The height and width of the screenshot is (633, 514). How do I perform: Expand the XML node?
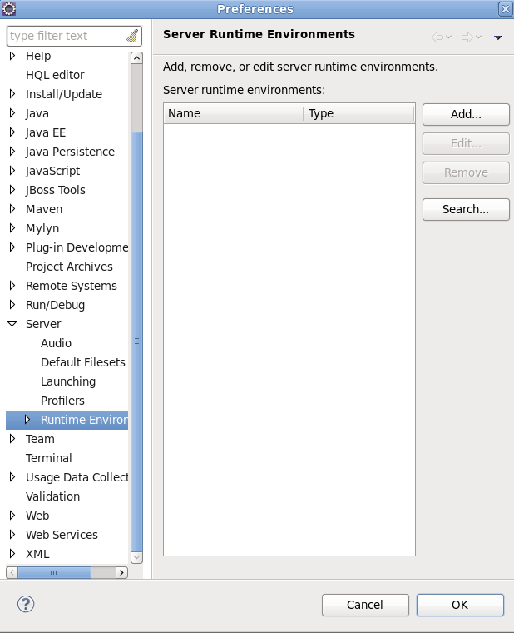tap(12, 554)
